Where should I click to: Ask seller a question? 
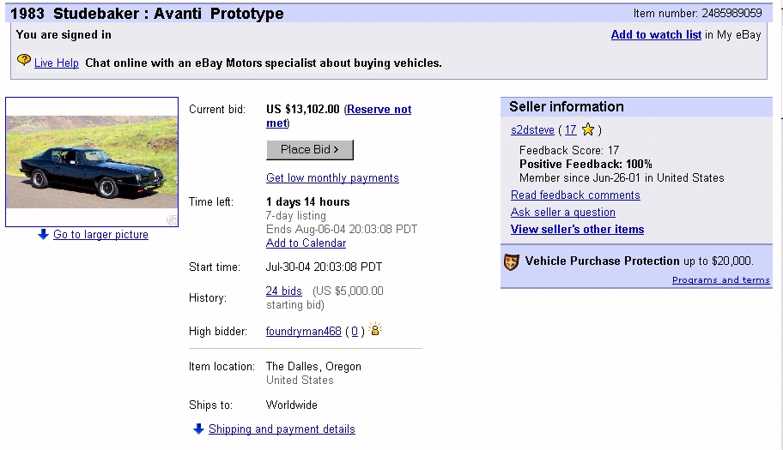(563, 212)
